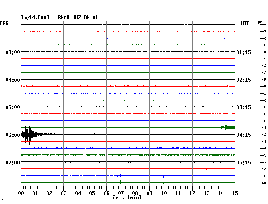This screenshot has width=268, height=204.
Task: Click the date label Aug14,2009
Action: point(35,17)
